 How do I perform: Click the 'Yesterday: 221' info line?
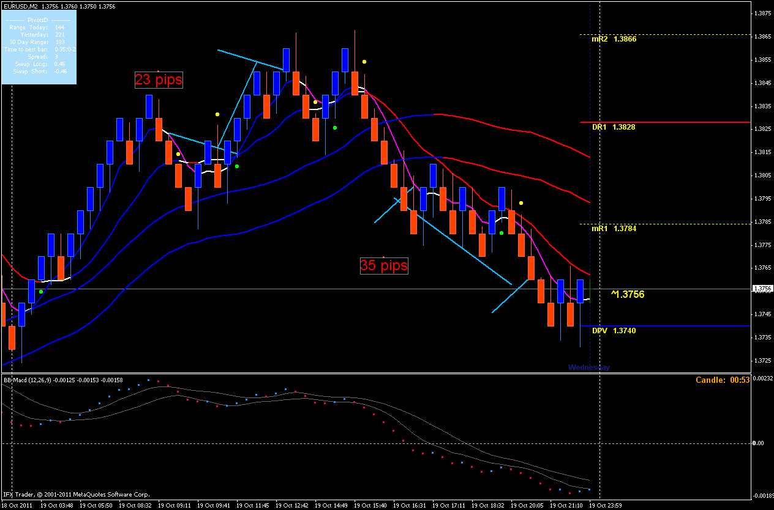pyautogui.click(x=42, y=35)
